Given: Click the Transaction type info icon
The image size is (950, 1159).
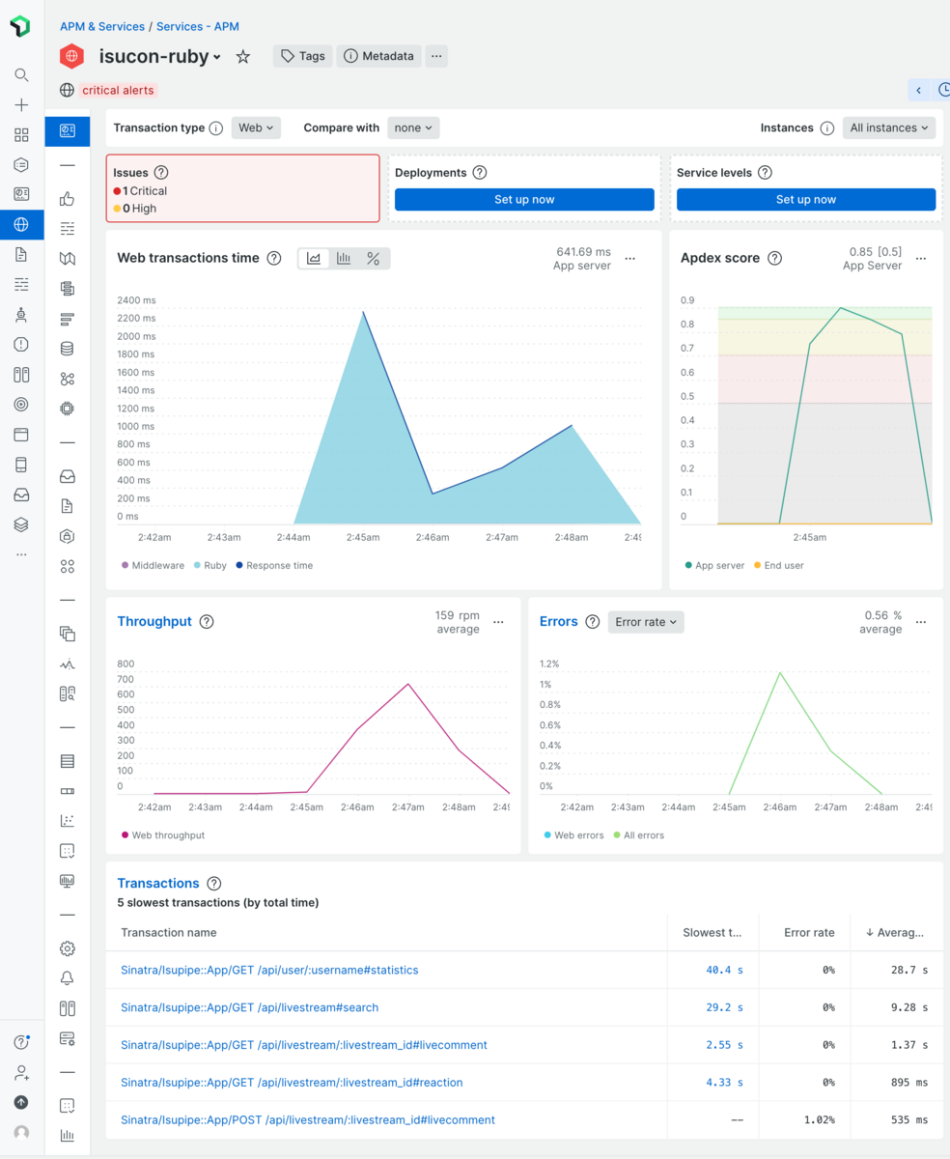Looking at the screenshot, I should click(216, 127).
